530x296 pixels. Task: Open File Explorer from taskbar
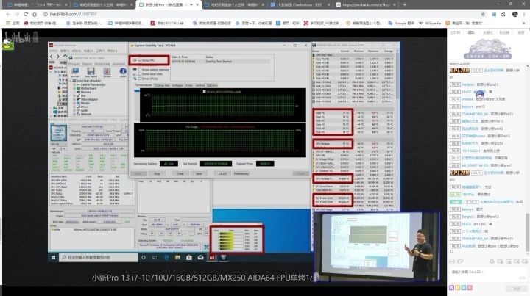coord(177,257)
